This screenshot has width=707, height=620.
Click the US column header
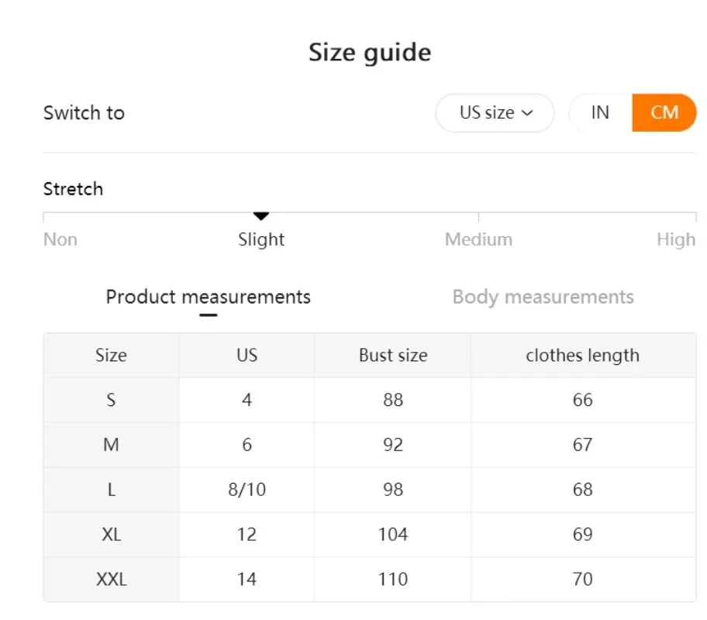tap(247, 356)
